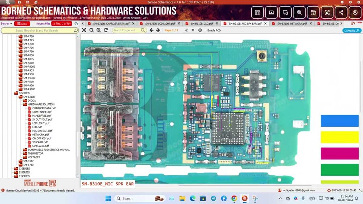Open Facebook from the taskbar
The height and width of the screenshot is (204, 363).
[x=224, y=199]
